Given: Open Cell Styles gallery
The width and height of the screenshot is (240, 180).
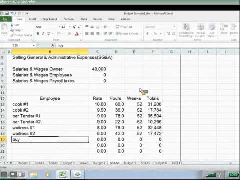Looking at the screenshot, I should 212,30.
